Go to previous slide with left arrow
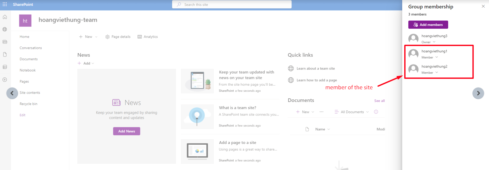 tap(12, 93)
